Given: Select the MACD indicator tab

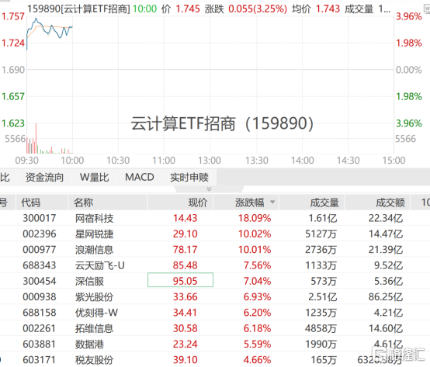Looking at the screenshot, I should coord(139,178).
